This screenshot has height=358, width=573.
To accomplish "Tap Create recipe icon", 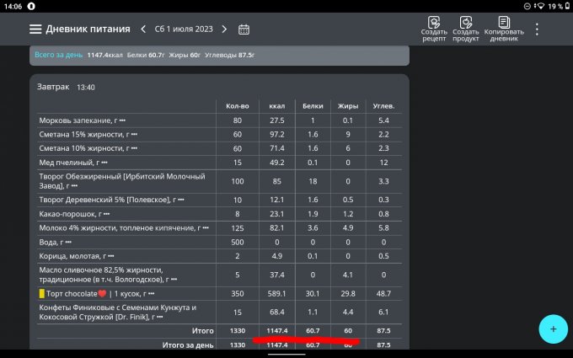I will 434,28.
